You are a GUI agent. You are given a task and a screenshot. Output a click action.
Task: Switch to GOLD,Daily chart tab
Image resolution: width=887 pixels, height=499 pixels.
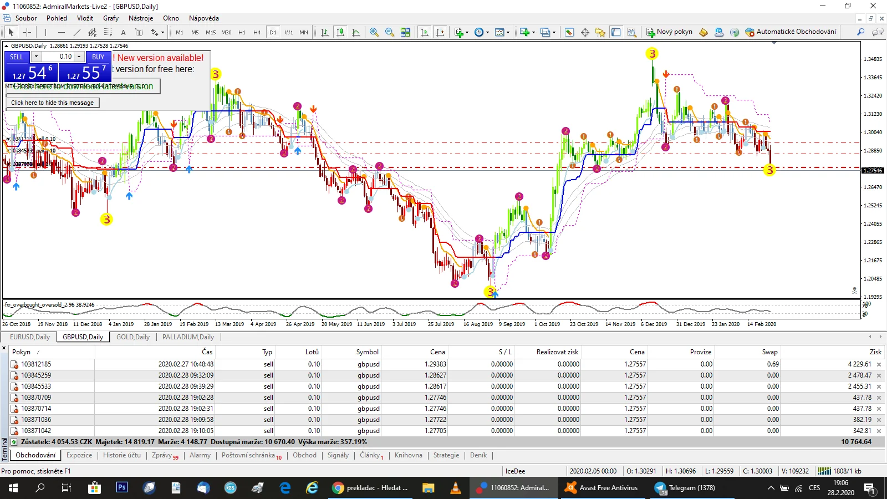tap(133, 337)
